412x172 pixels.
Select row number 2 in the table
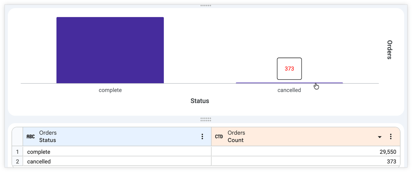pos(17,161)
